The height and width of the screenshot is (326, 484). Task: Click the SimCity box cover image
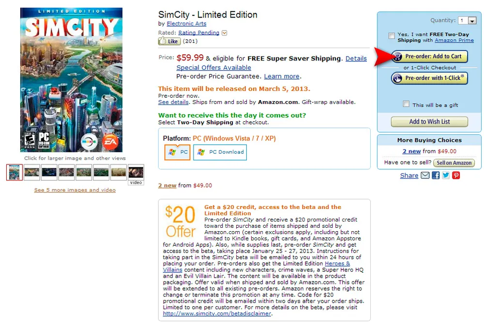point(71,80)
